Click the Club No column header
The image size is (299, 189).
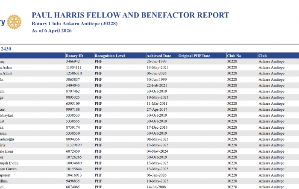click(234, 56)
